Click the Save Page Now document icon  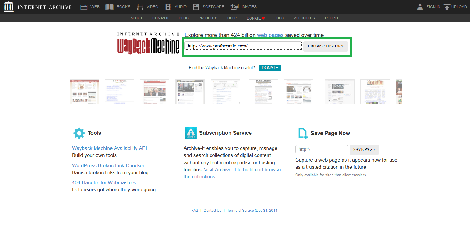pos(303,133)
